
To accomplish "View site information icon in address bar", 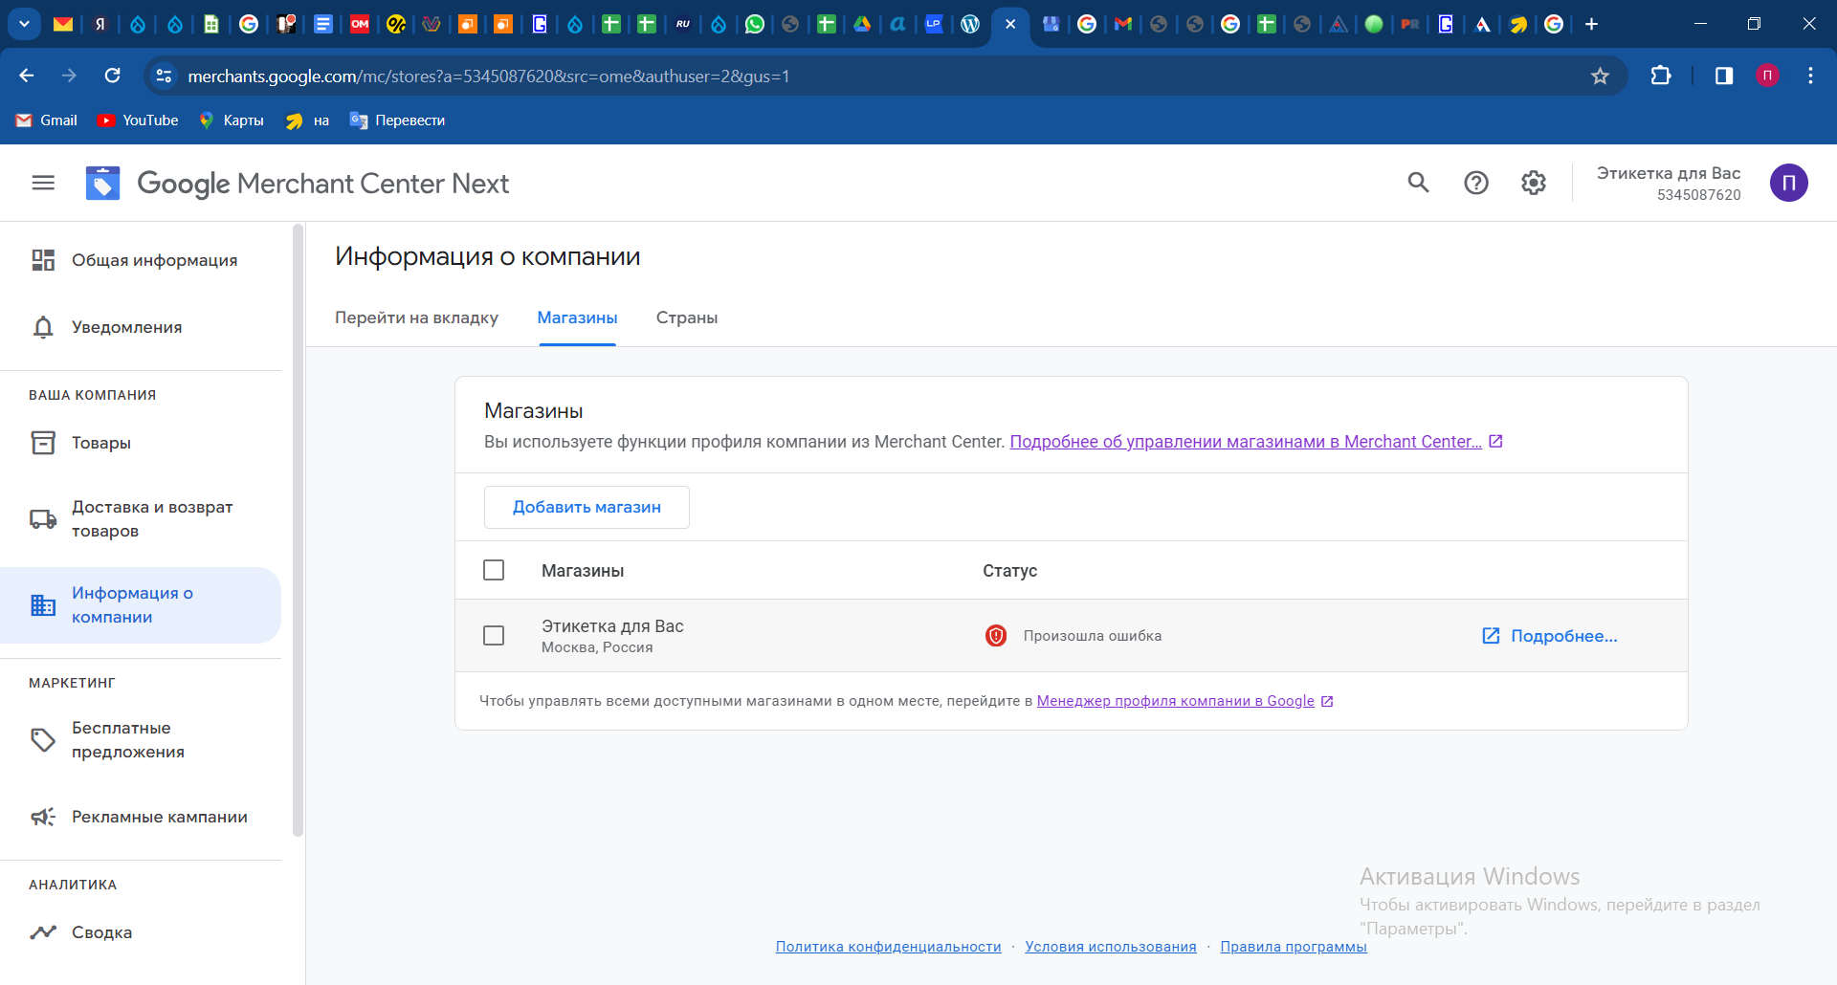I will pos(165,76).
